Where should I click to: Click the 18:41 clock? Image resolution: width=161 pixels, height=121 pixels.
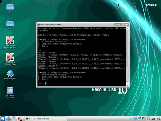tap(156, 119)
